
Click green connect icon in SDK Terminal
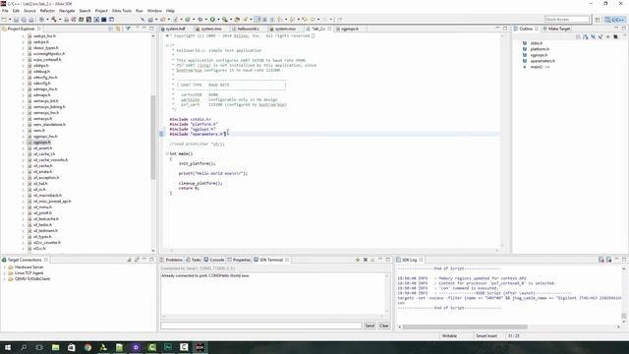pyautogui.click(x=358, y=260)
